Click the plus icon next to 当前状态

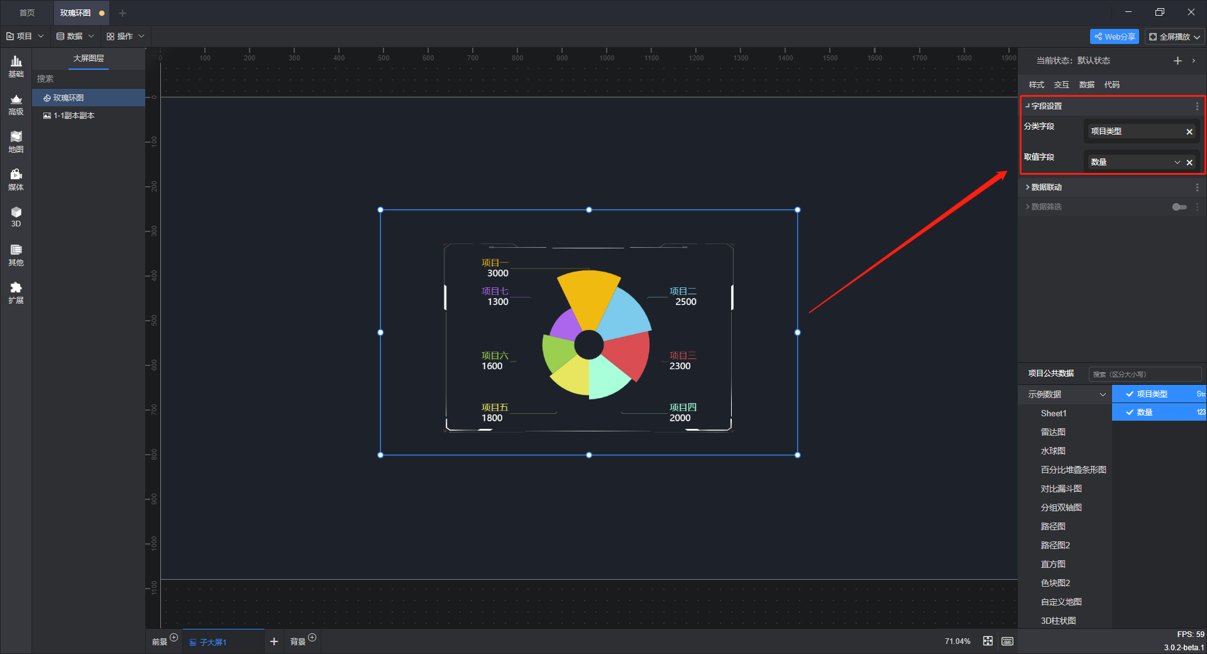pos(1177,60)
